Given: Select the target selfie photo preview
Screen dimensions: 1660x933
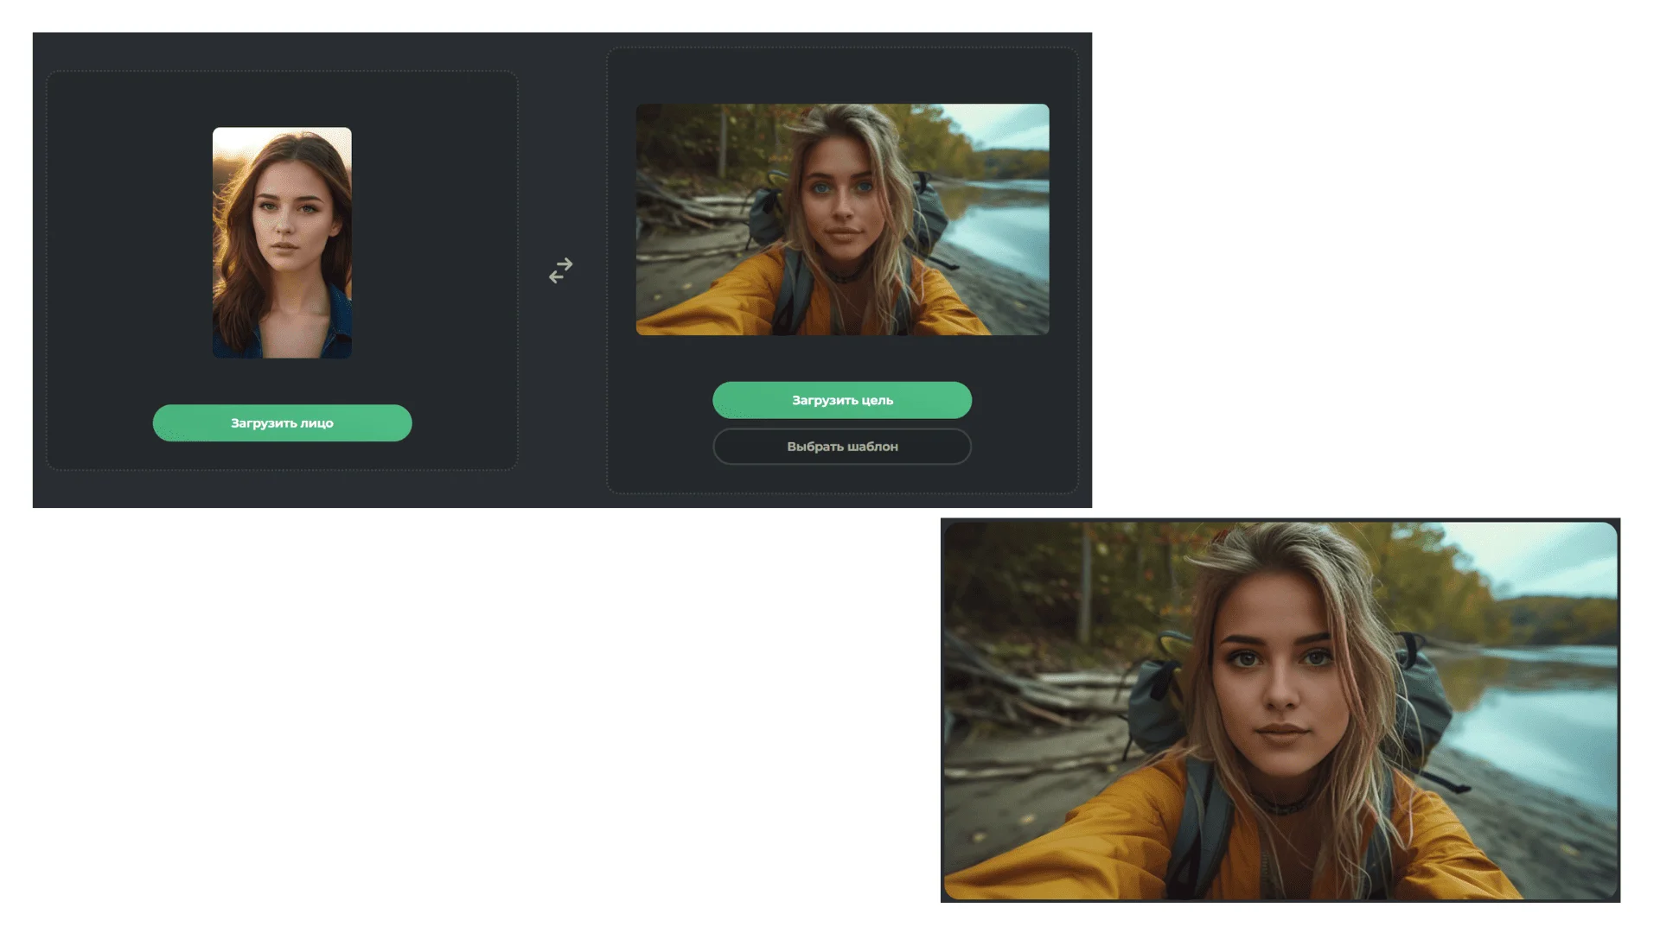Looking at the screenshot, I should pos(842,219).
